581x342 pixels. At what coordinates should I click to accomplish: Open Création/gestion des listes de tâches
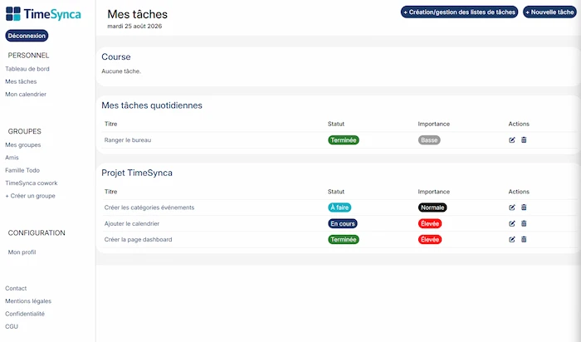pos(459,12)
